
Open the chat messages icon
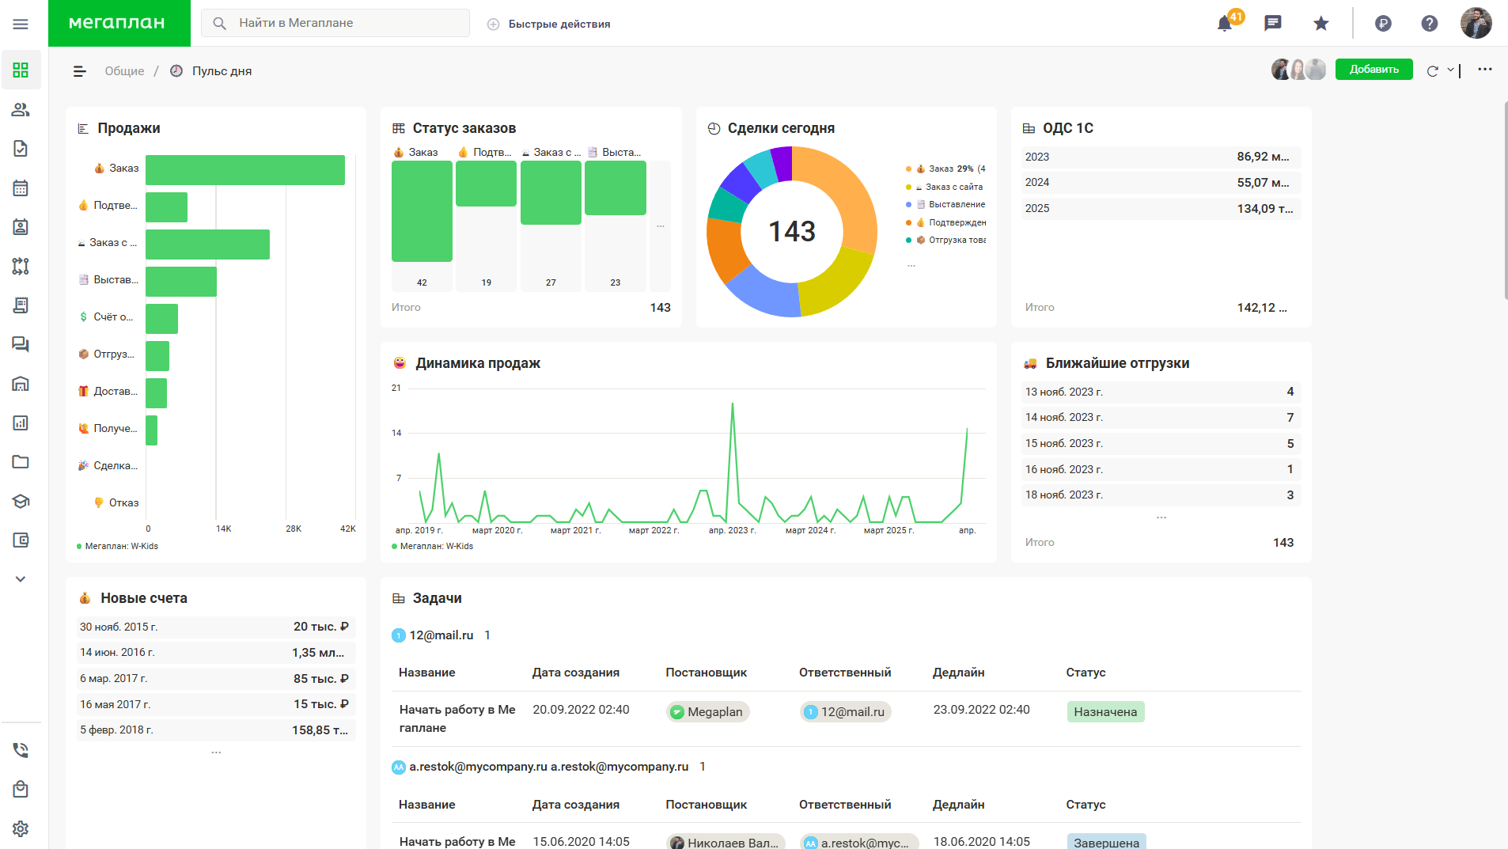1272,23
